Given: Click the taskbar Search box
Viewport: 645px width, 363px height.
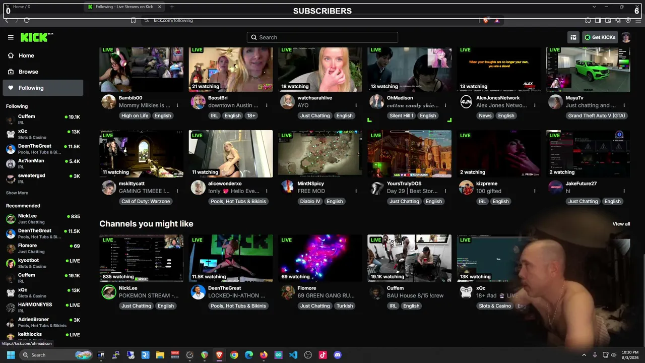Looking at the screenshot, I should 56,355.
